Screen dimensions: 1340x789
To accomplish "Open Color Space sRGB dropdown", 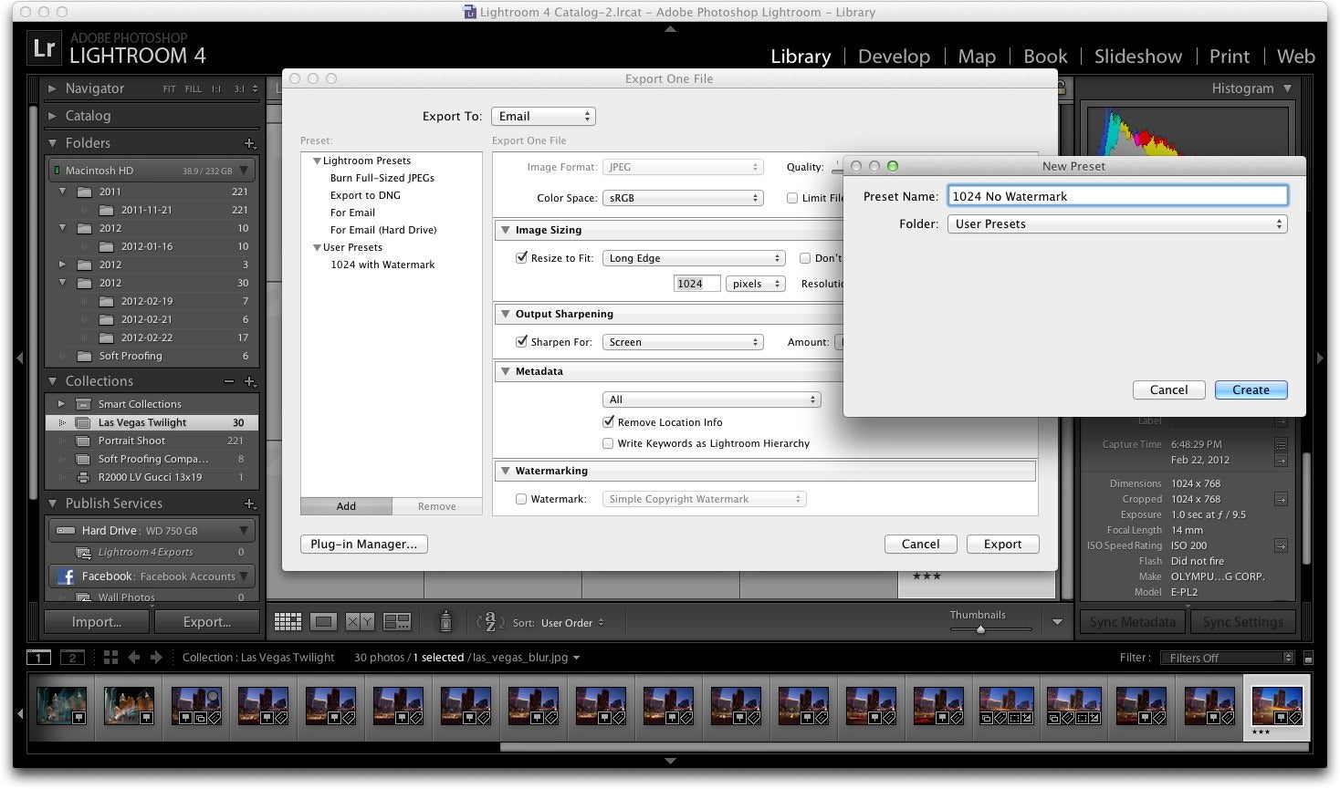I will point(683,198).
